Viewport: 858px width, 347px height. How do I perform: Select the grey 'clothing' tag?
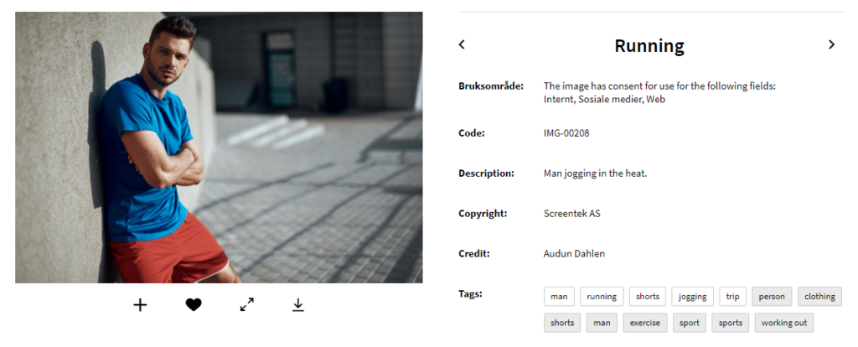pos(819,297)
